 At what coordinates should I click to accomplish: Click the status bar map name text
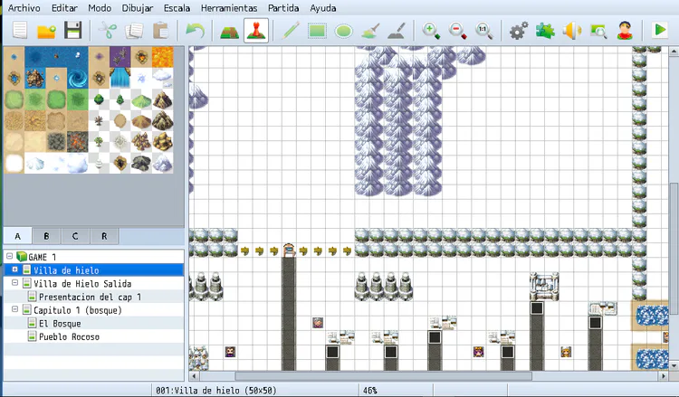(216, 390)
